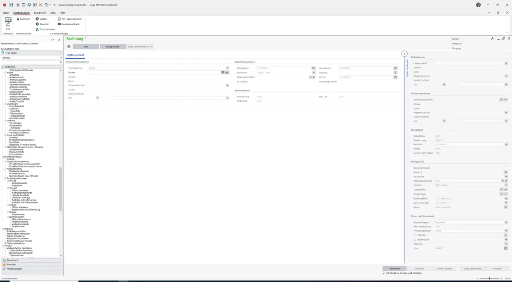Click the info icon for EU UStID-Nr.

506,235
